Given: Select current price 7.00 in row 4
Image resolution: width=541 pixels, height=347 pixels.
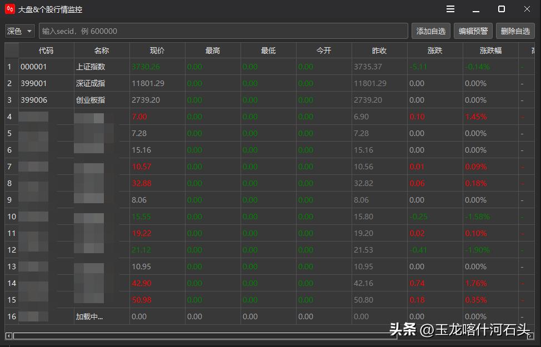Looking at the screenshot, I should point(157,117).
